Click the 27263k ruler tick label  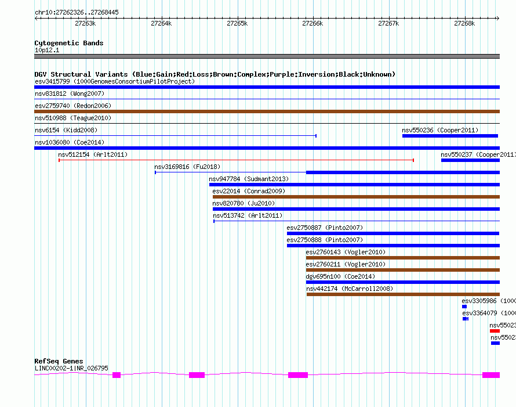tap(85, 23)
